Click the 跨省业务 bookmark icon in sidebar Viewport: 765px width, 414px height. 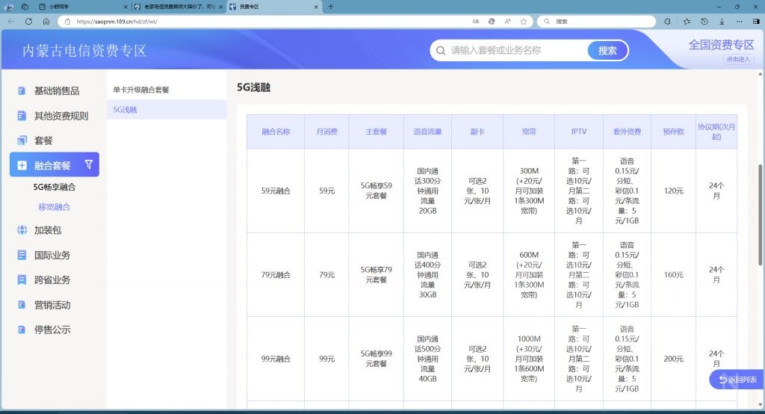coord(22,280)
